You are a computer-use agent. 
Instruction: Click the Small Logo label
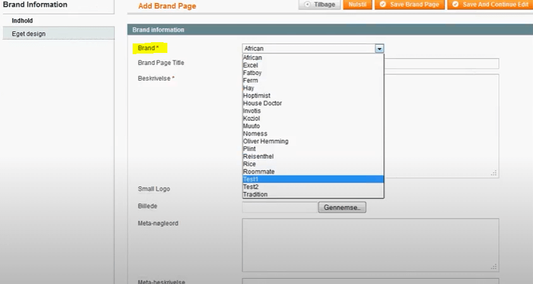pyautogui.click(x=153, y=189)
